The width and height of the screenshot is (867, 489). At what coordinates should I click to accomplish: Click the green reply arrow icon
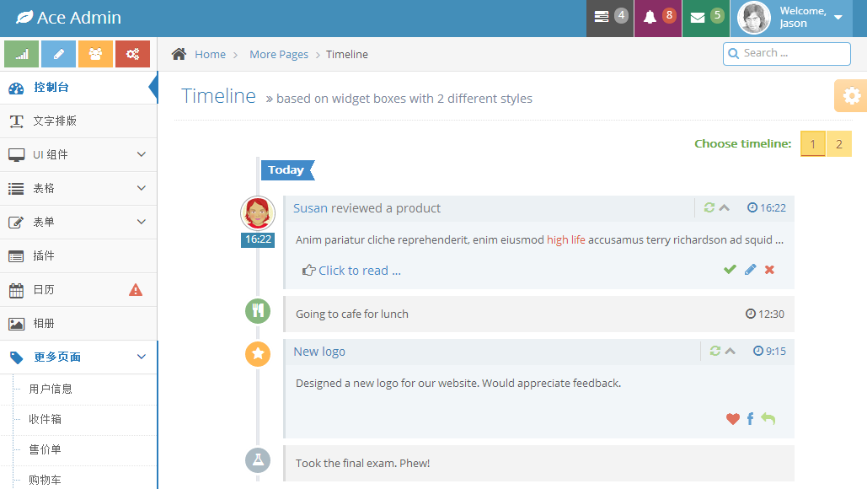(768, 419)
